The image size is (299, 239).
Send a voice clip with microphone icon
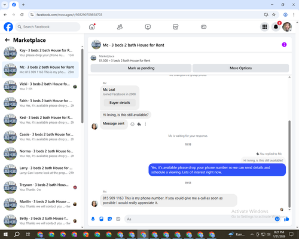93,219
